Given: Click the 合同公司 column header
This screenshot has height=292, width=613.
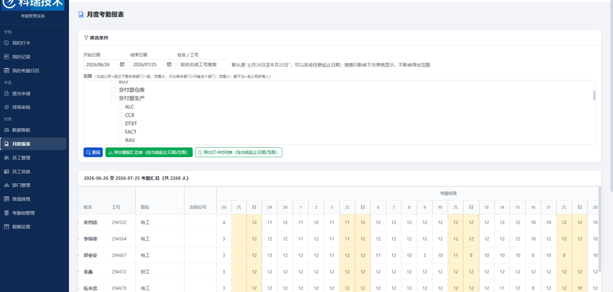Looking at the screenshot, I should pos(198,207).
